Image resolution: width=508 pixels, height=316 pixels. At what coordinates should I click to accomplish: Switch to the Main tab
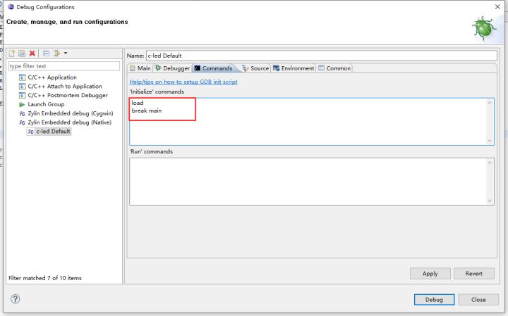[140, 68]
